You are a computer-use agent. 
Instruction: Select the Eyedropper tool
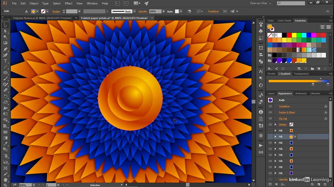click(5, 144)
